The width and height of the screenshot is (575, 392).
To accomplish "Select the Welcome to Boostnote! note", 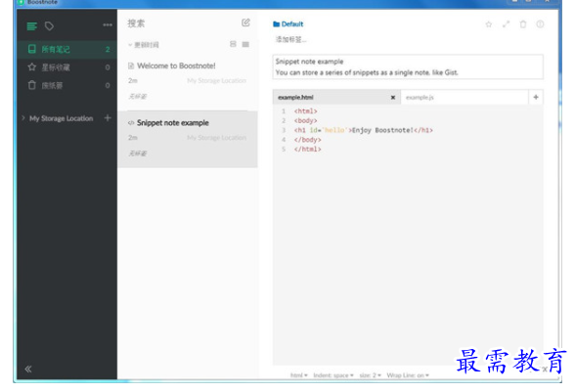I will pyautogui.click(x=188, y=81).
